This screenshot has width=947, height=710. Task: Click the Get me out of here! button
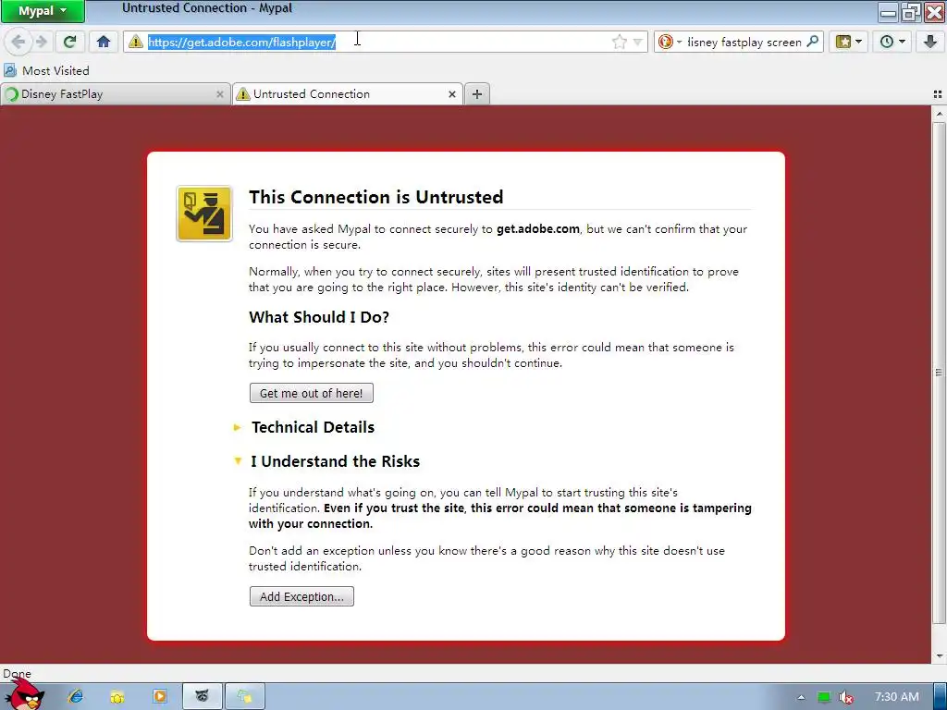coord(311,393)
